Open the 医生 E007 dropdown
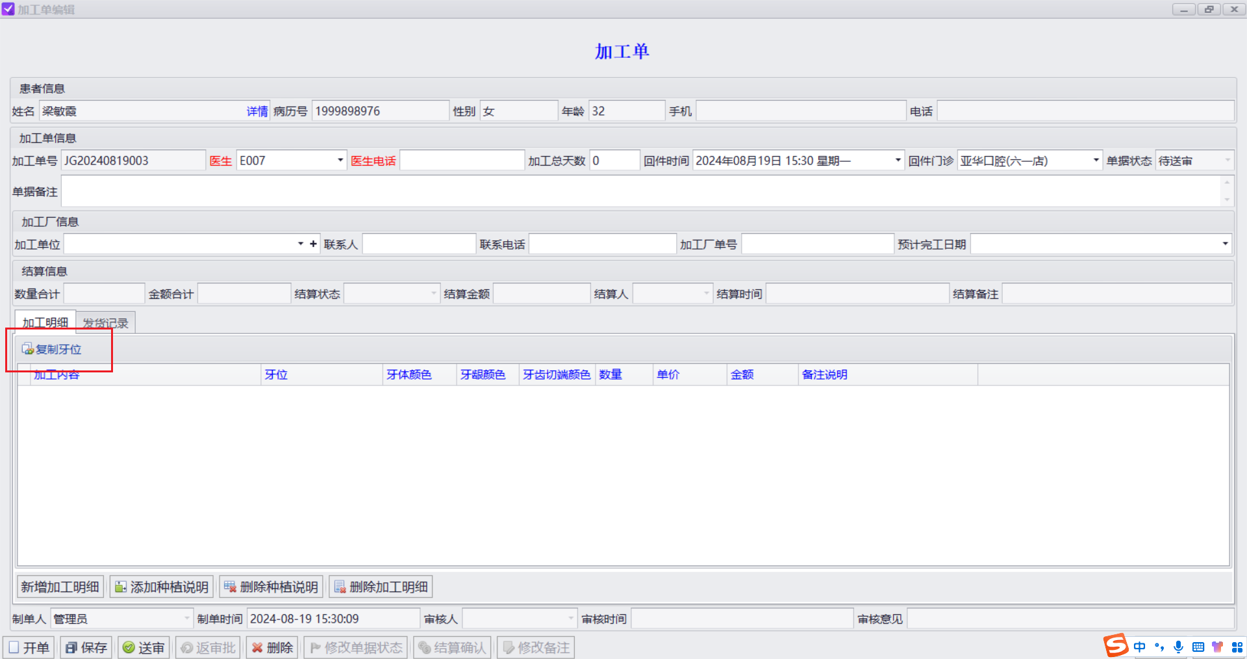 pos(340,161)
